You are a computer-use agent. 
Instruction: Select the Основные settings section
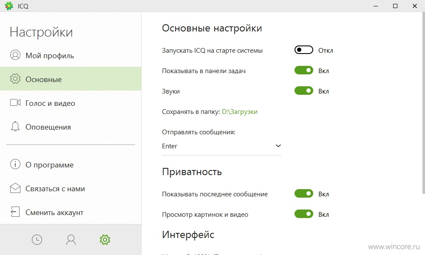point(71,79)
